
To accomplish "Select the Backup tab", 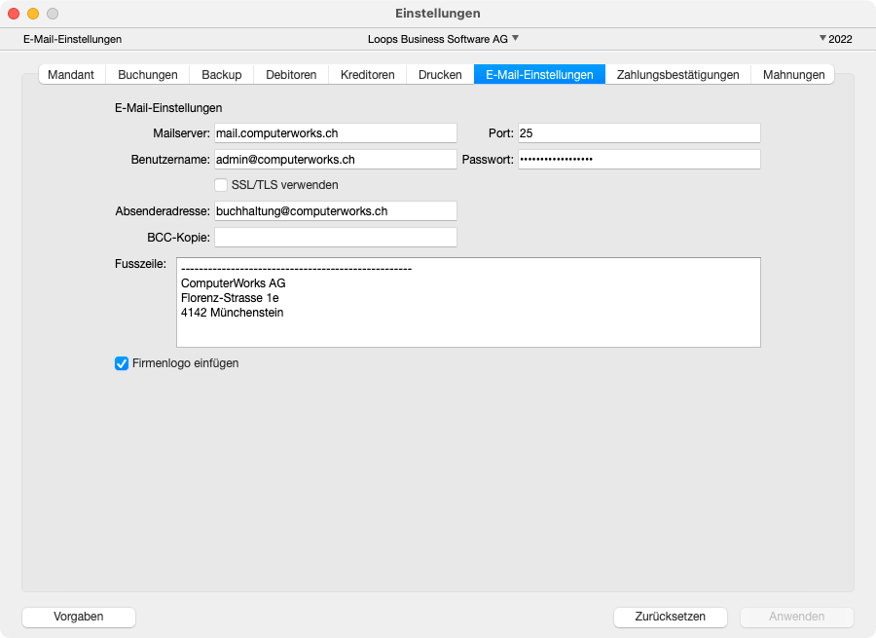I will 221,74.
